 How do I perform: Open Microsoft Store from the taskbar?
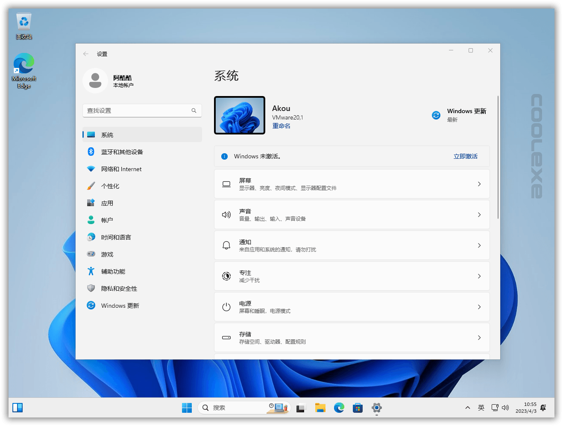coord(358,408)
